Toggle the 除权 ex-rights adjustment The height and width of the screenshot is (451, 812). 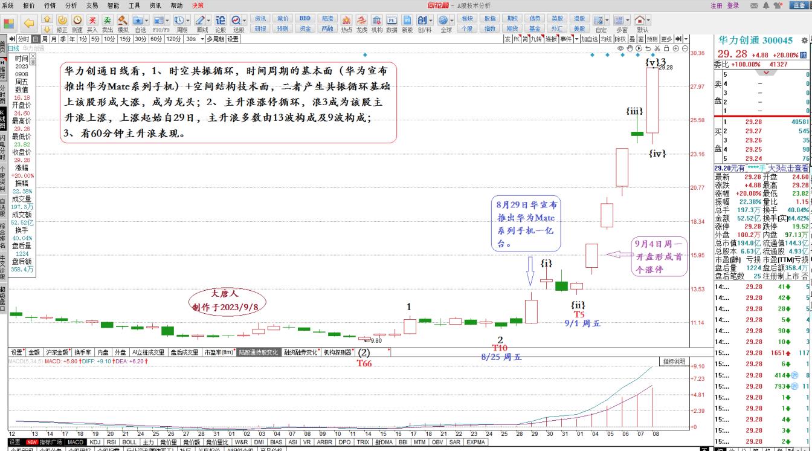click(620, 39)
